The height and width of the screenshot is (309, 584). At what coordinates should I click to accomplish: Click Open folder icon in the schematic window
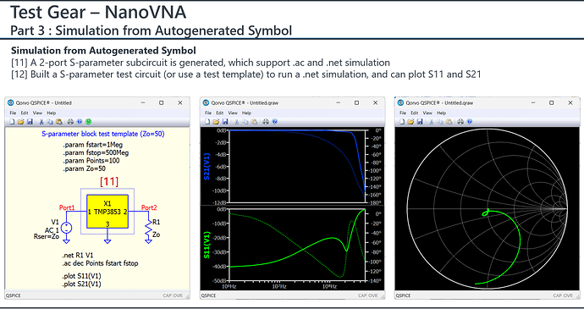[21, 122]
